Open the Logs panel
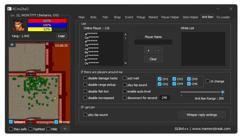 coord(61,36)
